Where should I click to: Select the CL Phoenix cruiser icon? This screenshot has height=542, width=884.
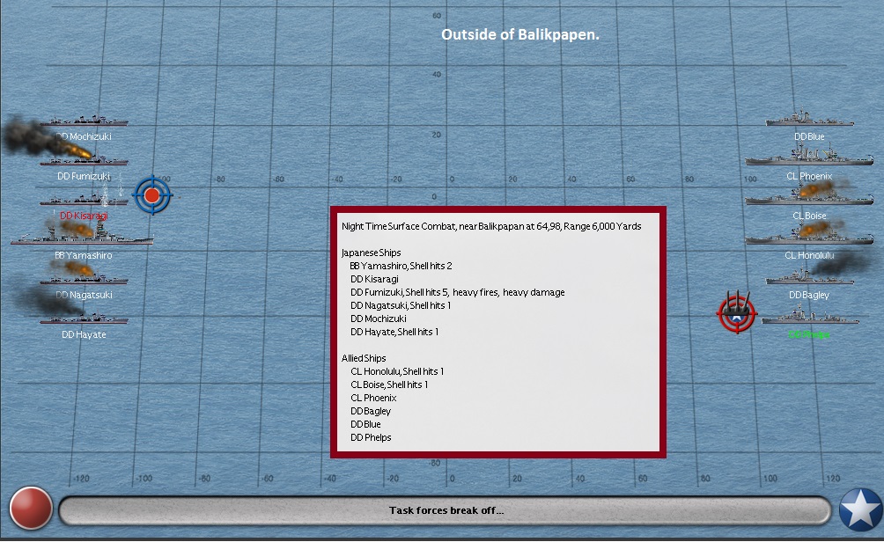809,156
